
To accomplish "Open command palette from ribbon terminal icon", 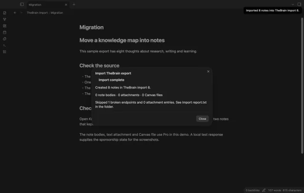I will (x=5, y=45).
